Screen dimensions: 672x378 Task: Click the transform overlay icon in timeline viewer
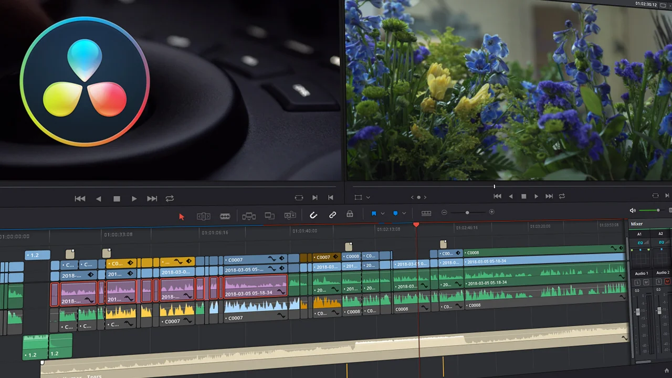pos(358,197)
